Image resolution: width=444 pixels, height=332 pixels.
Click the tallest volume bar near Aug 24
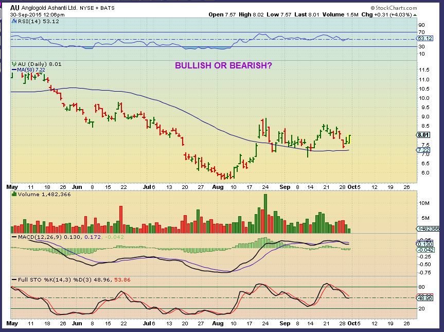(265, 213)
